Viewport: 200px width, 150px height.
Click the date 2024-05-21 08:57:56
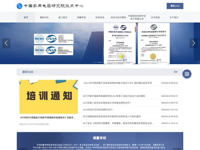pyautogui.click(x=169, y=103)
